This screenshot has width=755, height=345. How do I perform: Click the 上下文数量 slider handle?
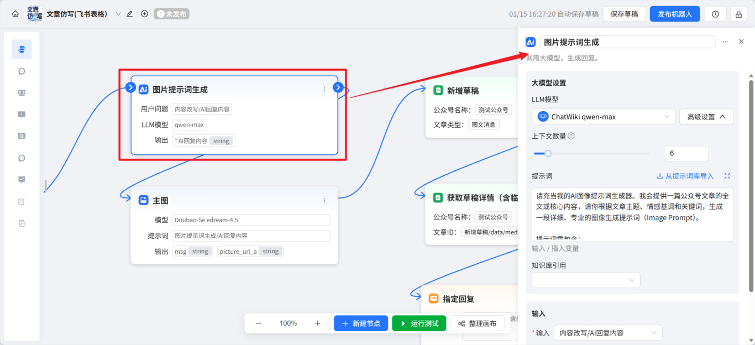point(548,153)
